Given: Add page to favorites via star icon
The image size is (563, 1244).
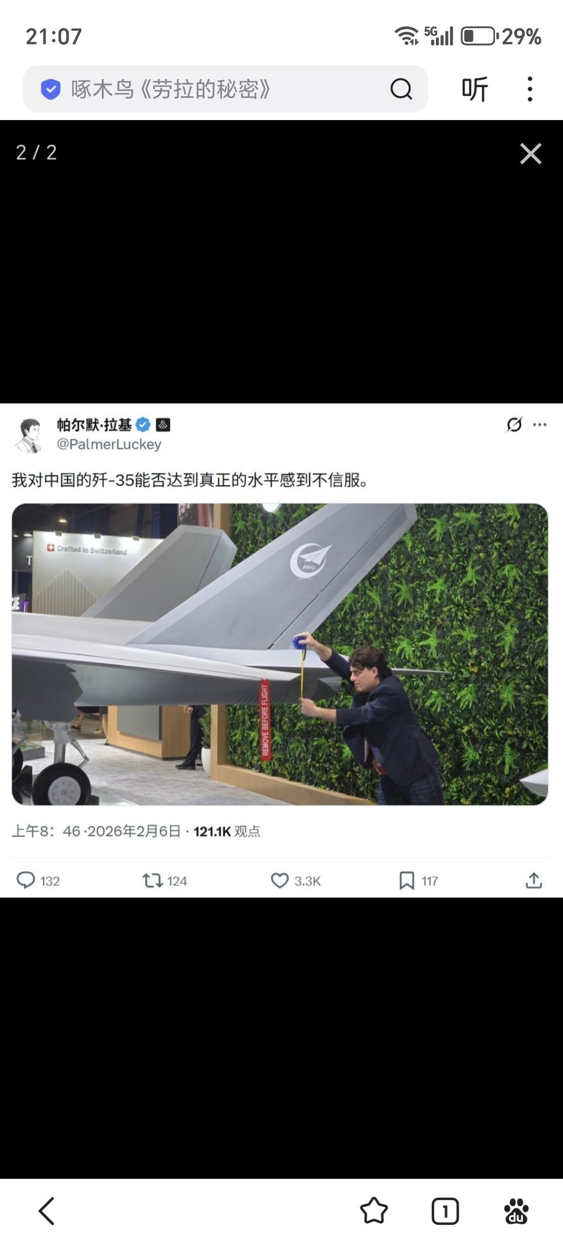Looking at the screenshot, I should [374, 1211].
